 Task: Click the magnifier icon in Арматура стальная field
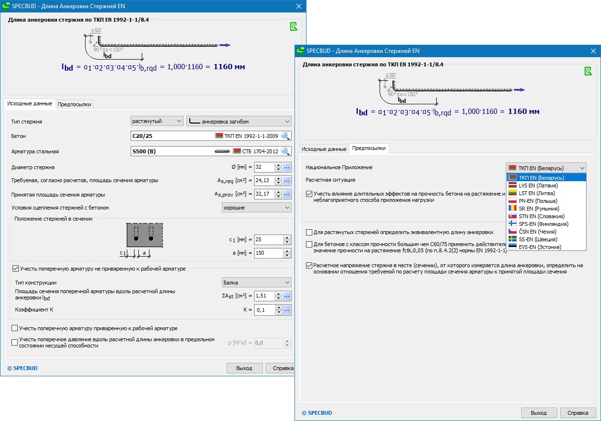285,151
